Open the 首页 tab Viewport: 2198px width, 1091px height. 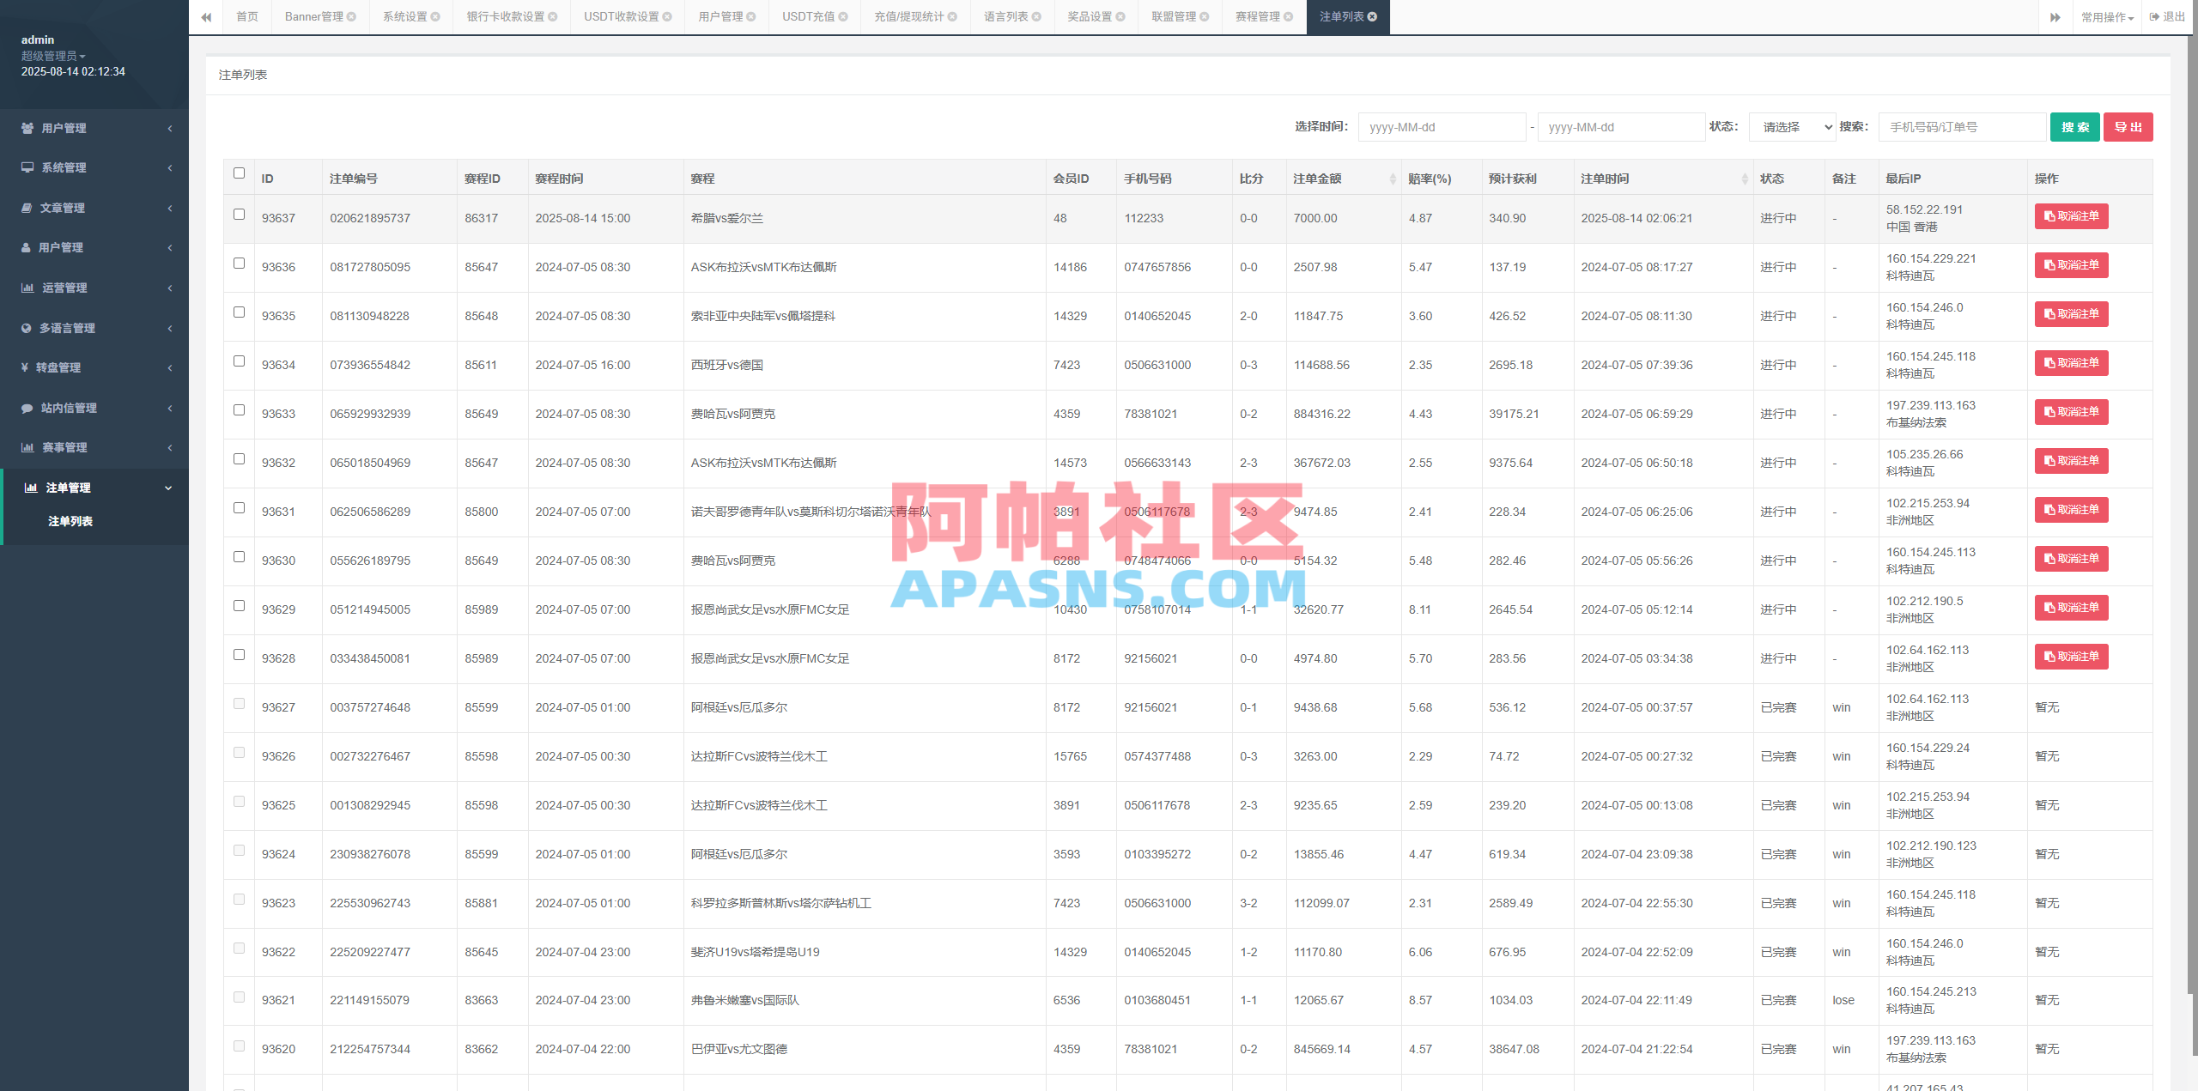(x=246, y=16)
